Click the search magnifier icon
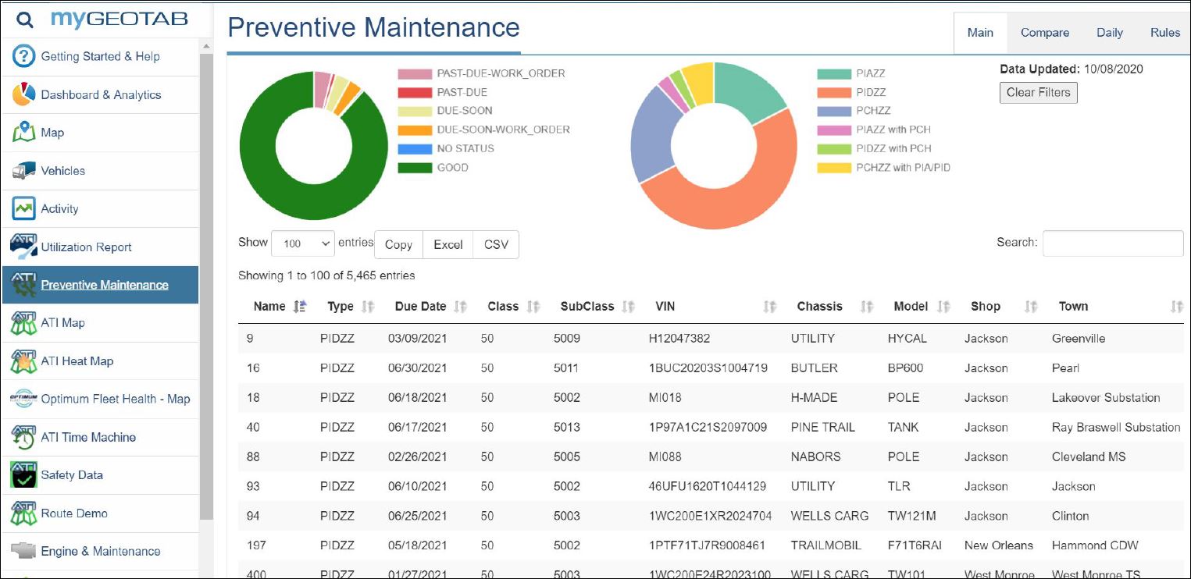Screen dimensions: 1191x579 click(25, 20)
